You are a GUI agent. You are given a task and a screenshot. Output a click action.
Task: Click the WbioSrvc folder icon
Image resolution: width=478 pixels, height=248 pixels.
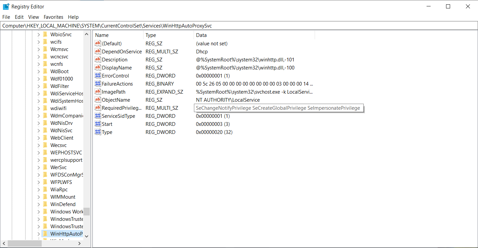45,34
